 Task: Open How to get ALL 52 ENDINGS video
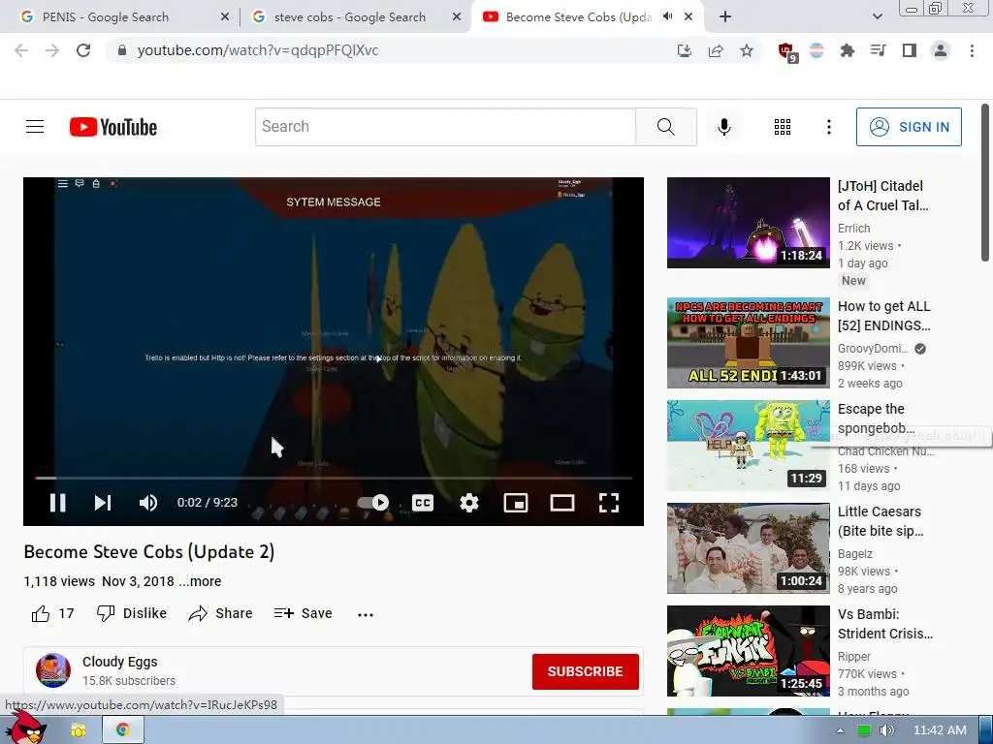748,343
